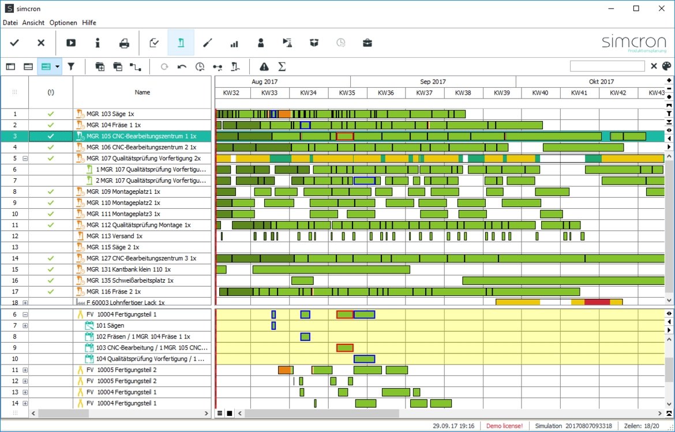This screenshot has height=432, width=675.
Task: Click the briefcase icon in the toolbar
Action: (367, 43)
